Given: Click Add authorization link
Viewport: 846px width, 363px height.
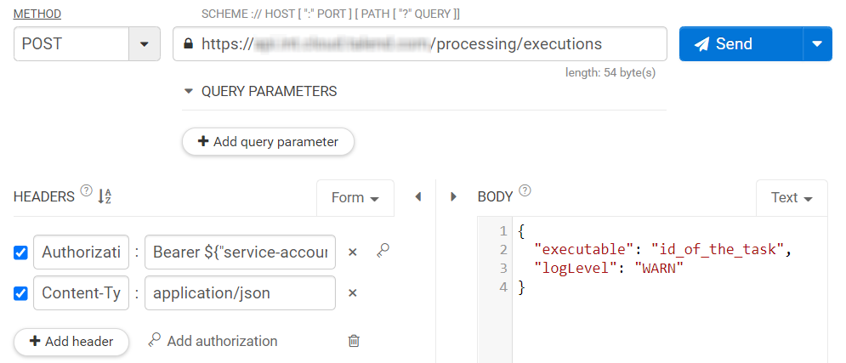Looking at the screenshot, I should point(212,341).
